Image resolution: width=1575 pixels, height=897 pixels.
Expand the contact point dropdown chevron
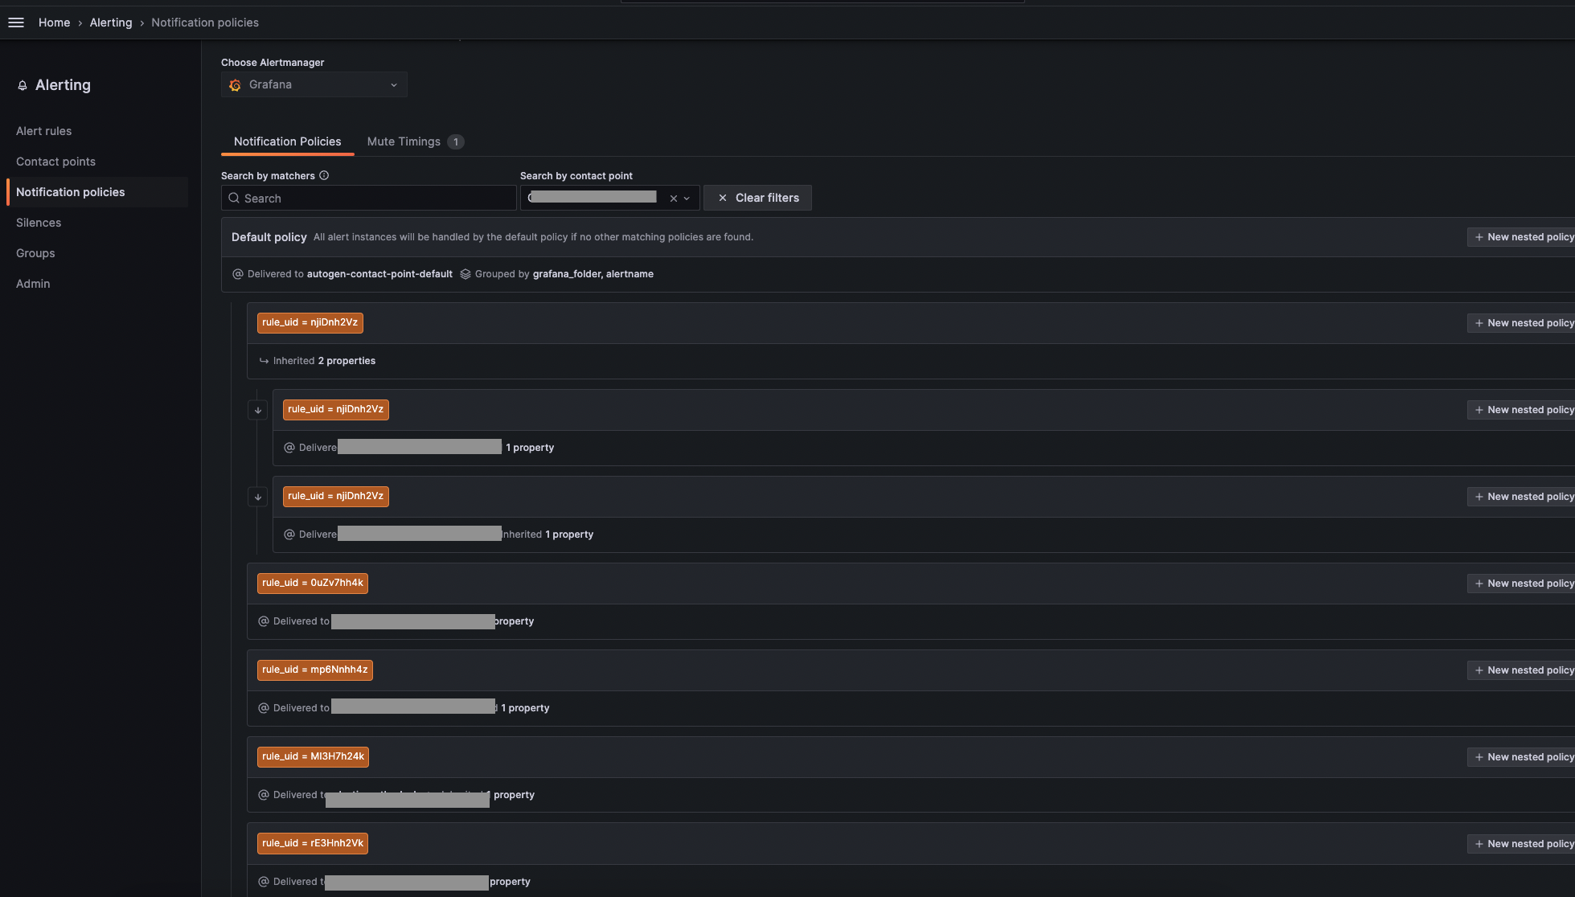686,198
